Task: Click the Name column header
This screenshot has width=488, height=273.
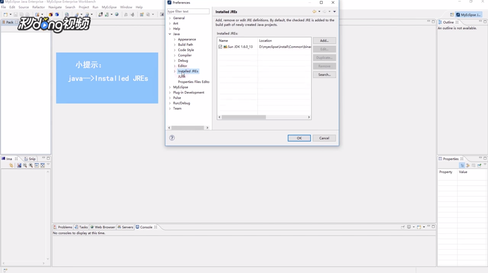Action: pos(237,40)
